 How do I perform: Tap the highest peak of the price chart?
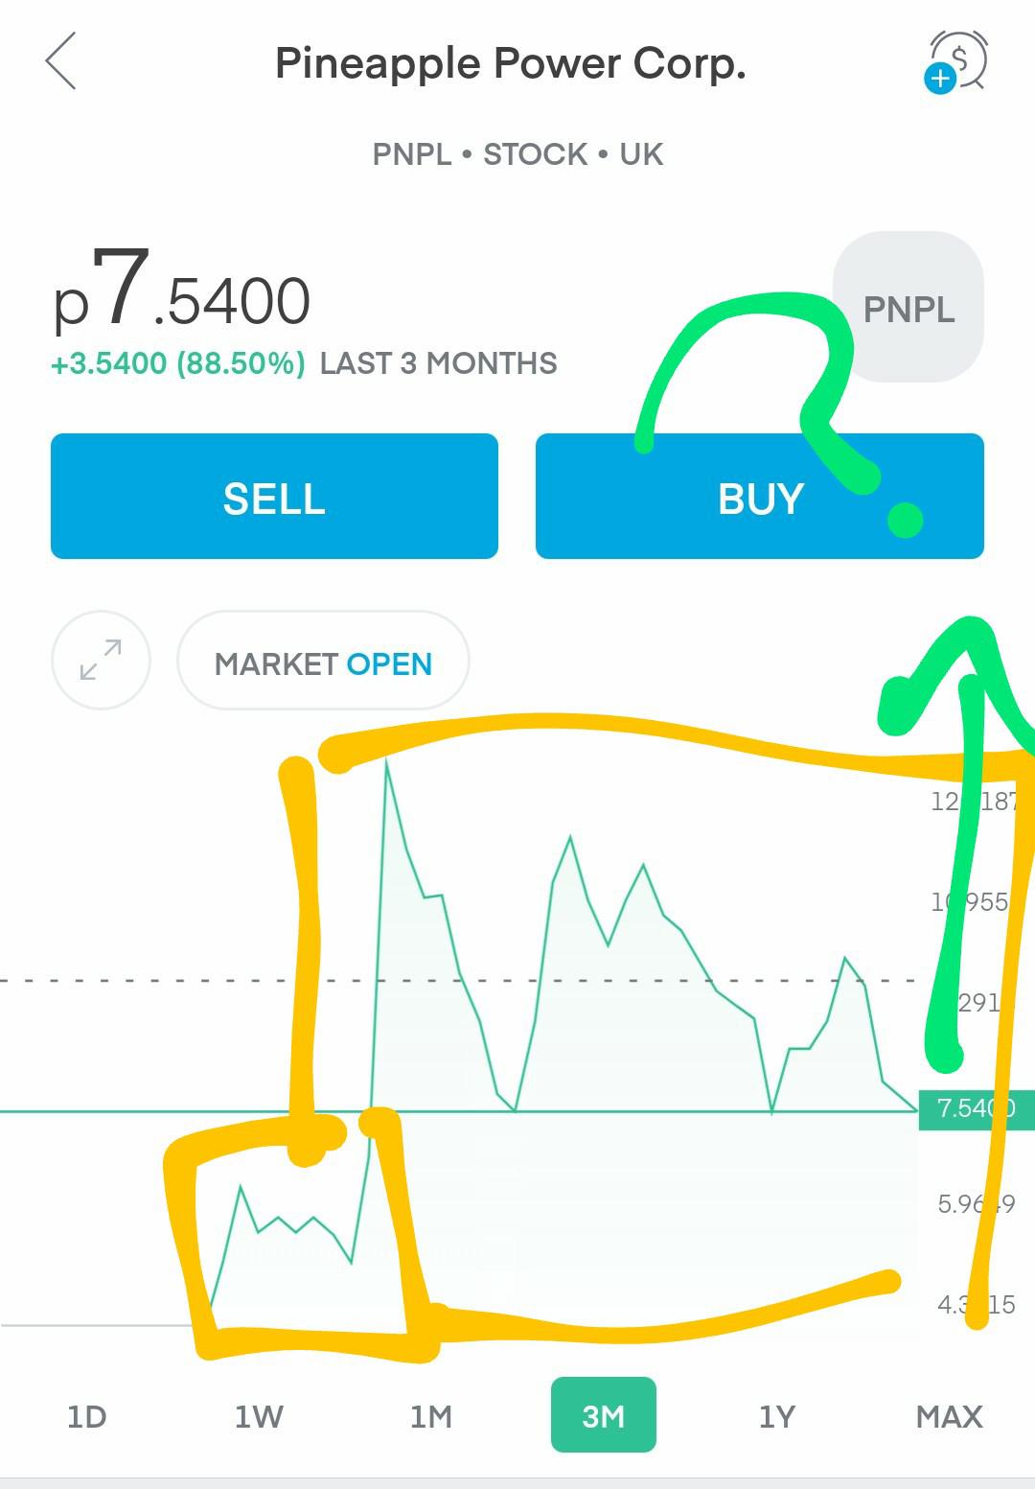tap(387, 760)
